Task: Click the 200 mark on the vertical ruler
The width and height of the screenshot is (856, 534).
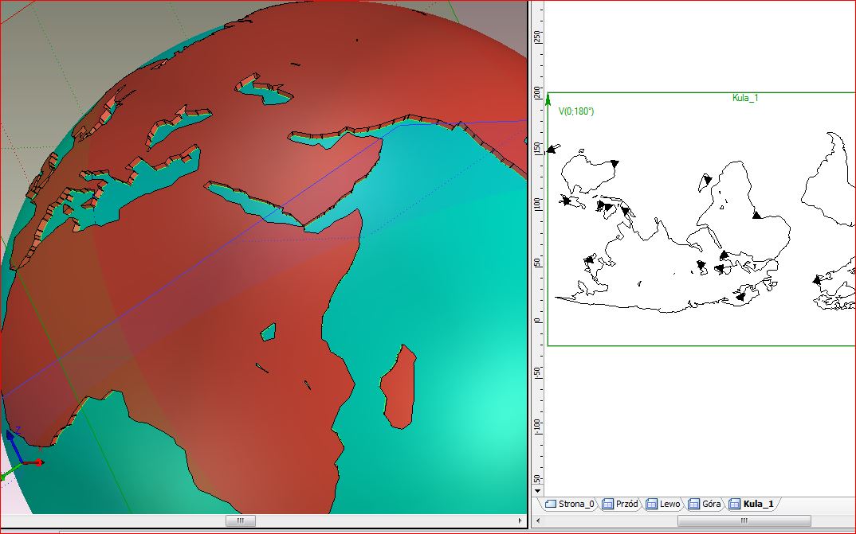Action: [x=538, y=92]
